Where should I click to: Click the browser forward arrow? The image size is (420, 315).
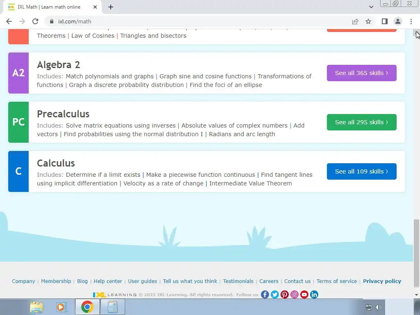[22, 21]
